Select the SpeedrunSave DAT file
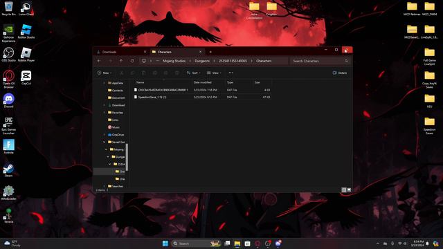The width and height of the screenshot is (443, 249). pos(202,97)
